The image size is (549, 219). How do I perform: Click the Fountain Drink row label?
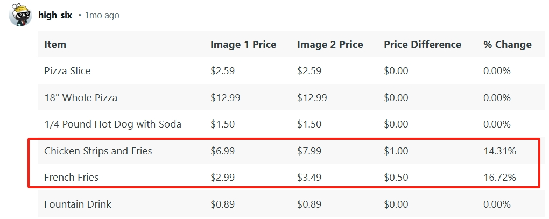click(78, 204)
